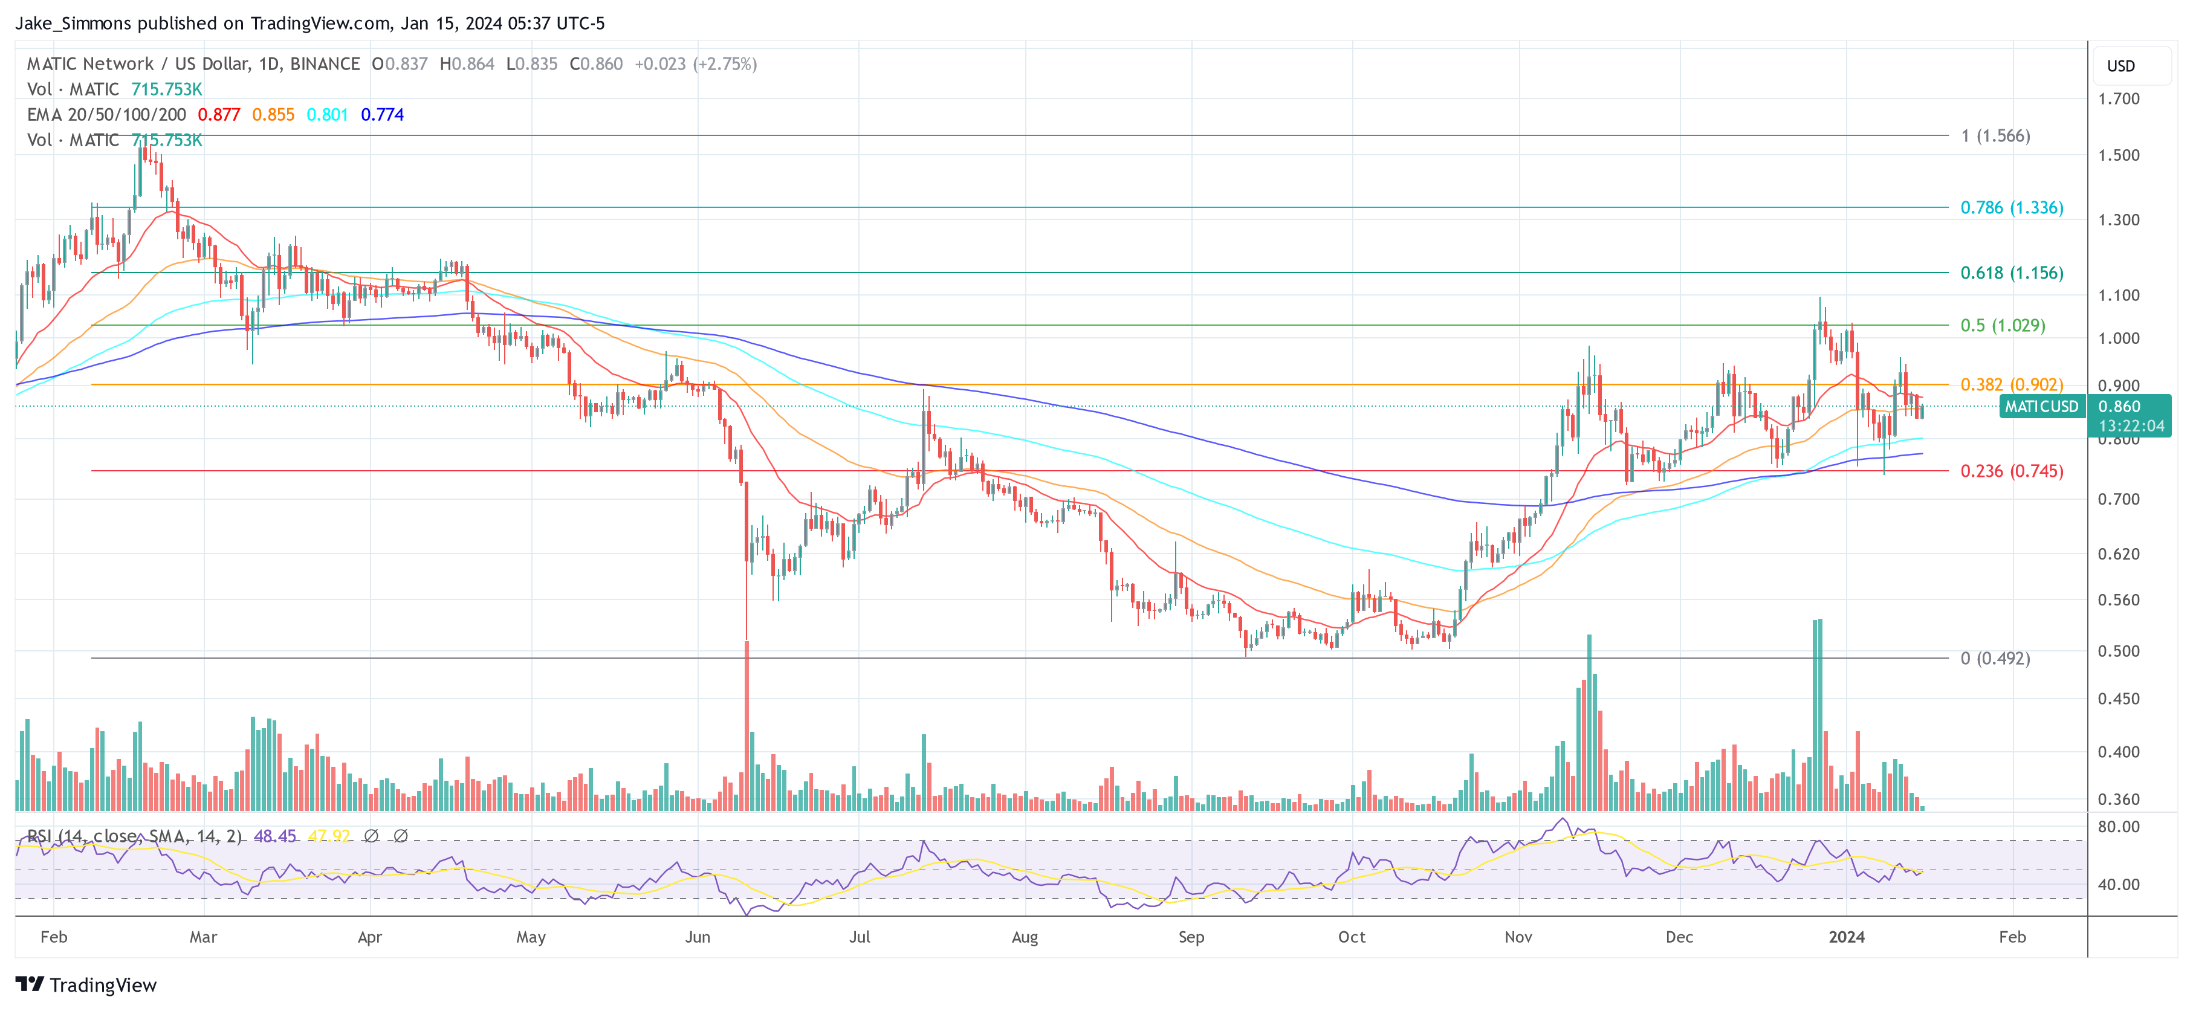Screen dimensions: 2193x1011
Task: Click the 1.500 price axis label
Action: pos(2118,155)
